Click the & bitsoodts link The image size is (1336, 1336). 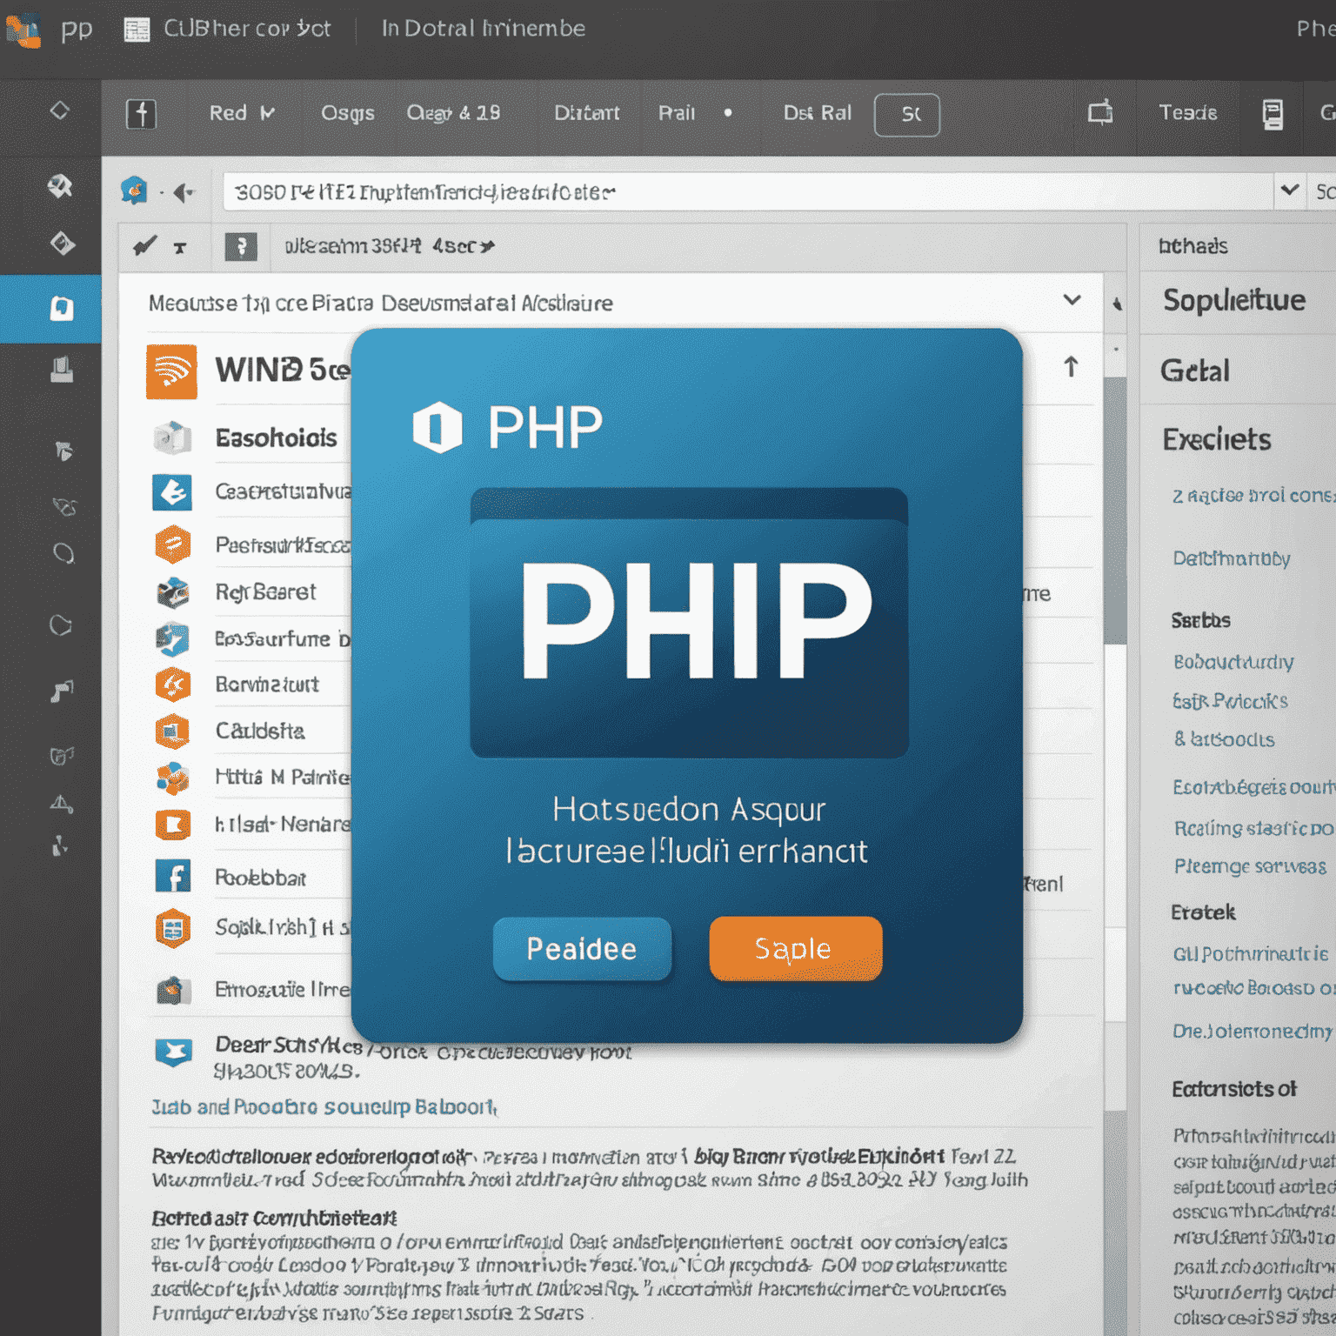(x=1224, y=739)
